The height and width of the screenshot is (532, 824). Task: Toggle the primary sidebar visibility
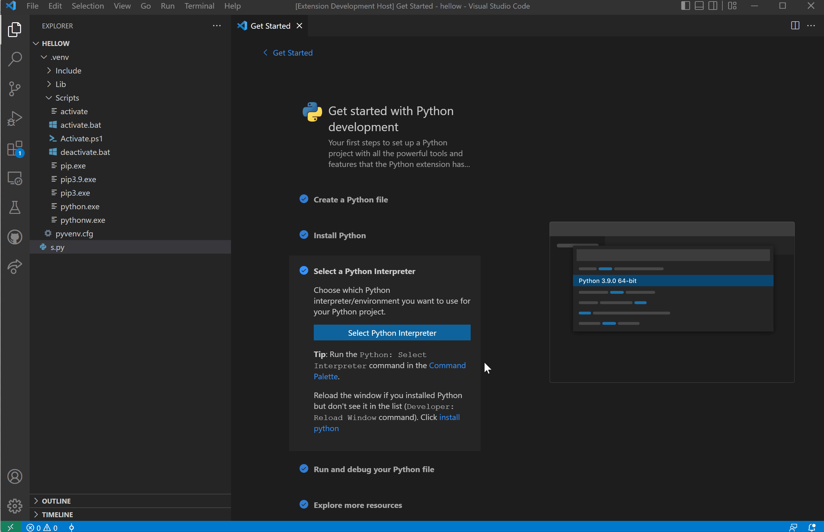pos(685,6)
